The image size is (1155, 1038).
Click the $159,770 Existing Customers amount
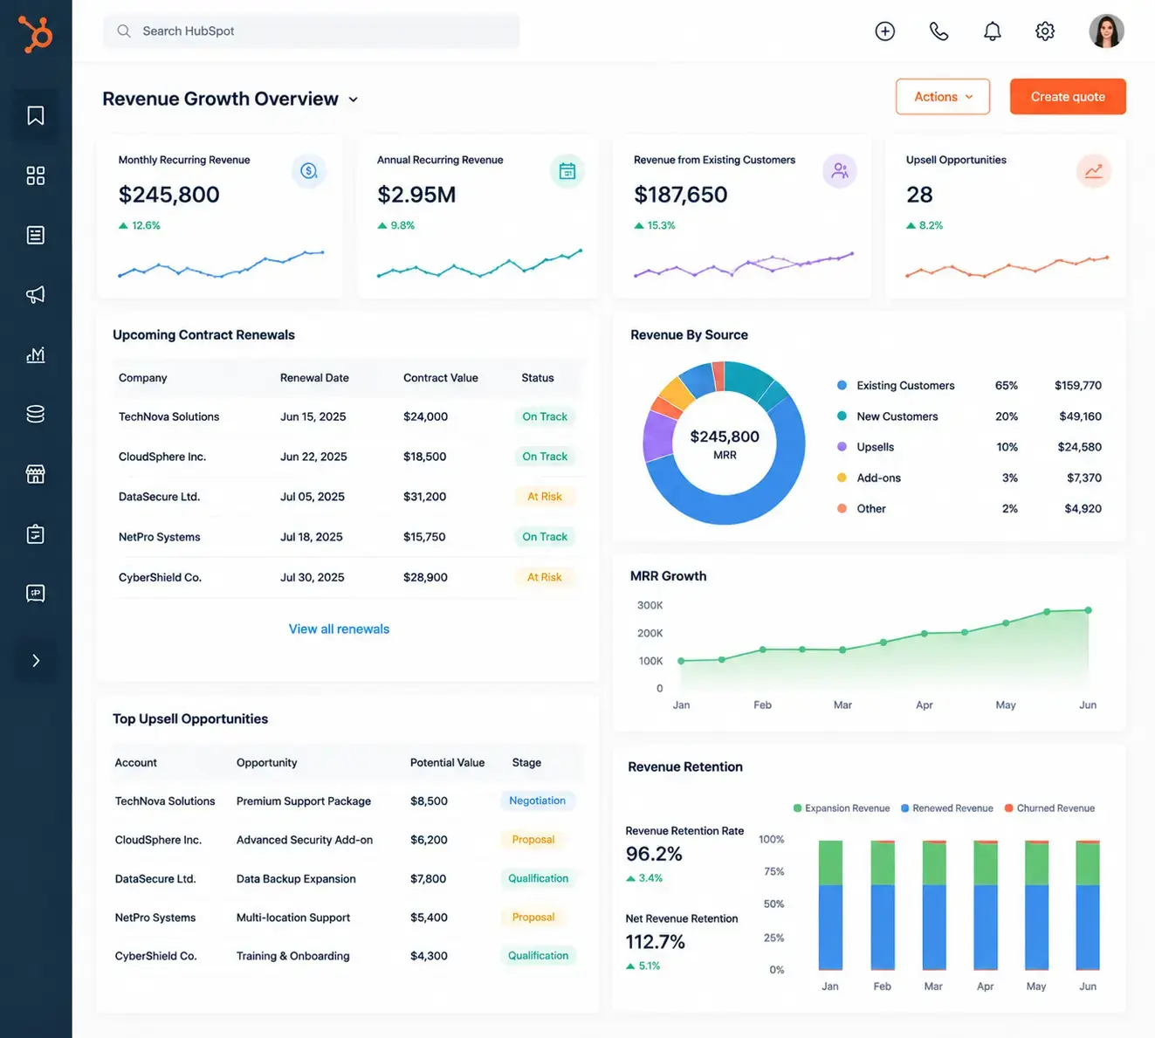pyautogui.click(x=1078, y=386)
